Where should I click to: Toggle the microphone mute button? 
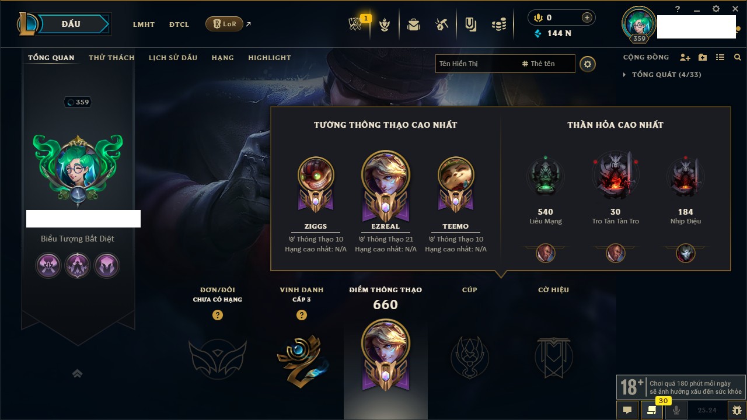pyautogui.click(x=676, y=410)
